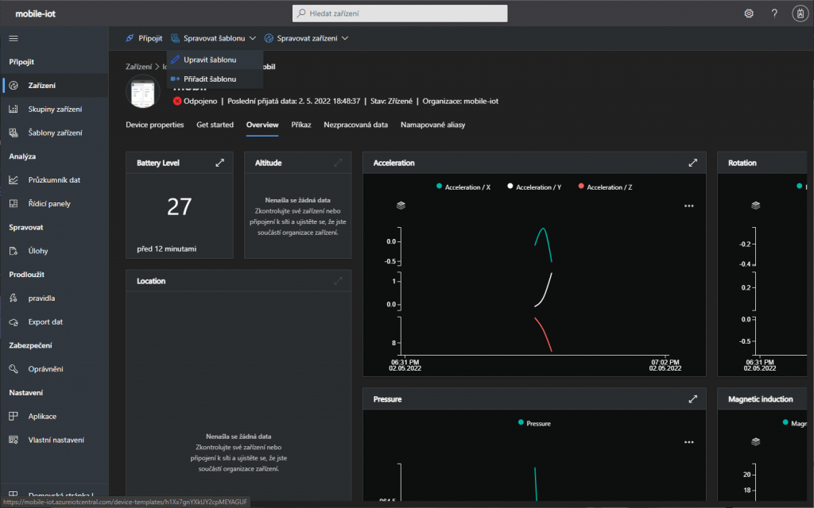Viewport: 814px width, 508px height.
Task: Click the Acceleration chart layers icon
Action: (401, 205)
